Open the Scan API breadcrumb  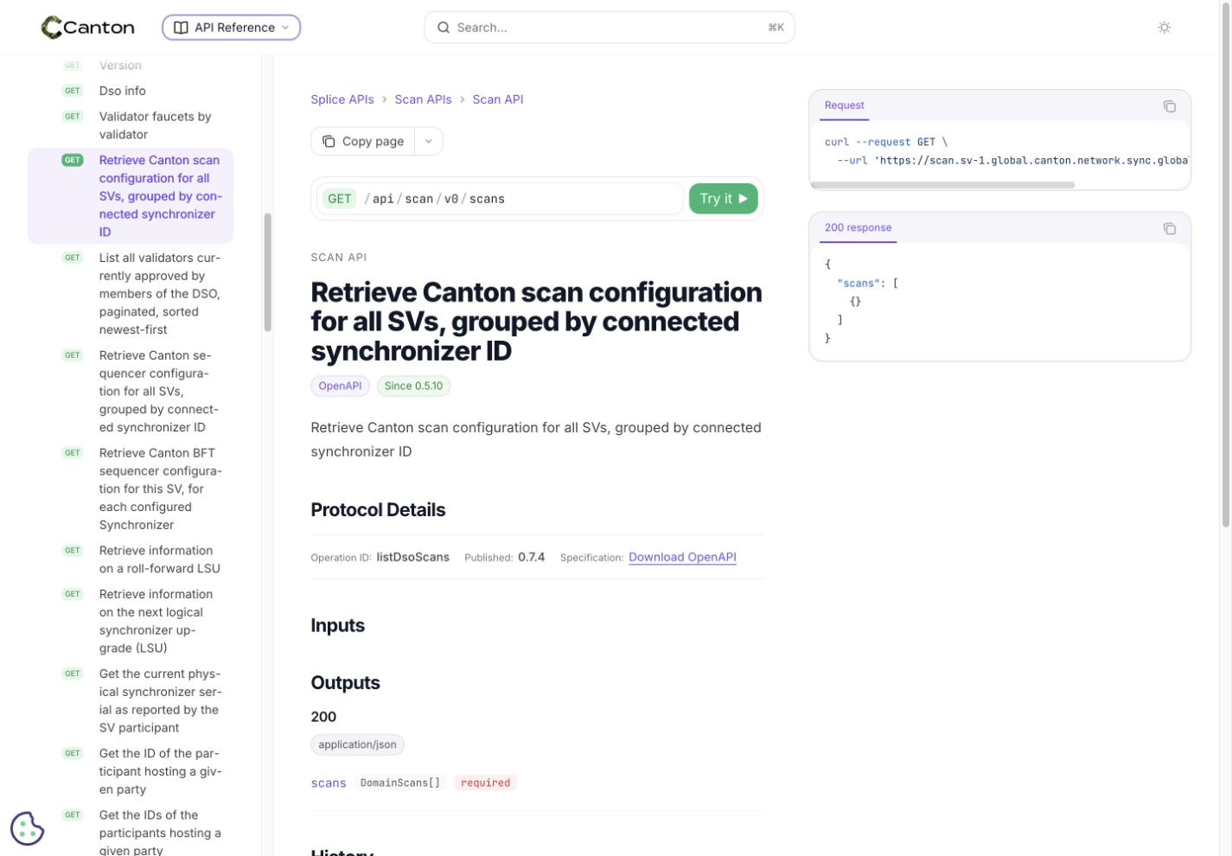(x=498, y=99)
